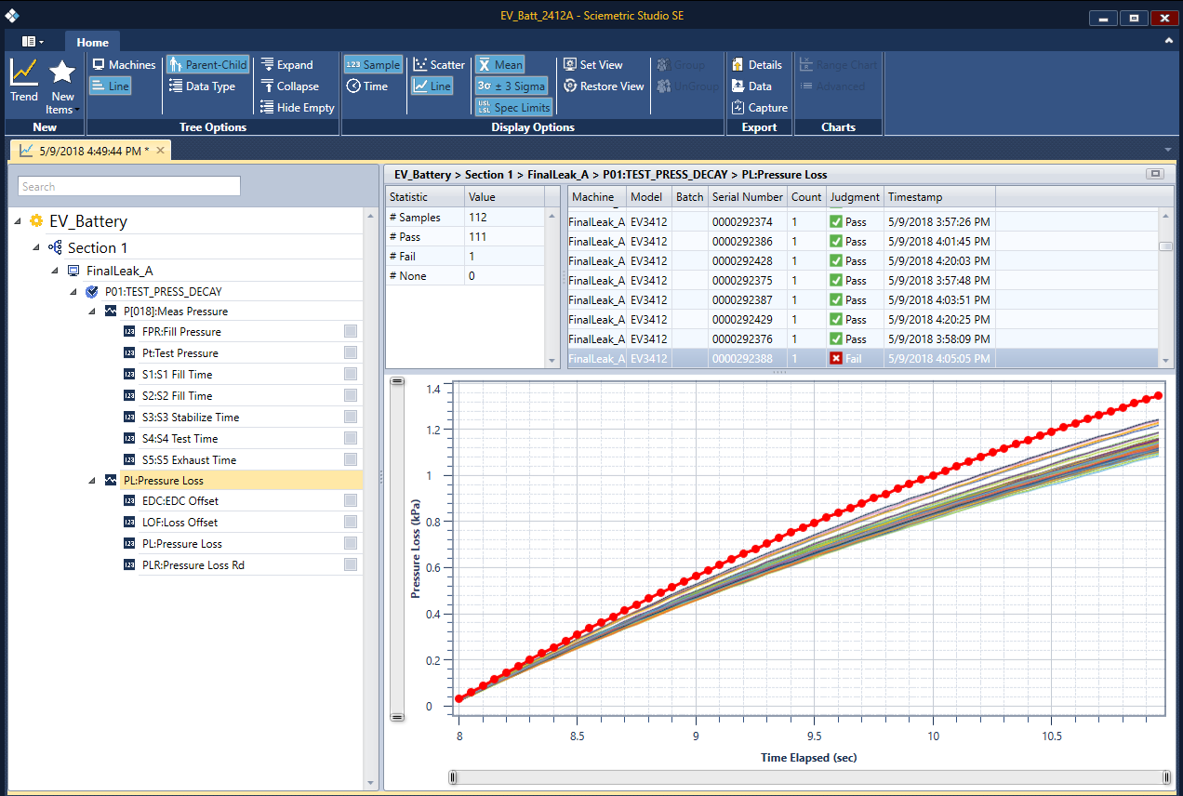Collapse the FinalLeak_A tree node
The width and height of the screenshot is (1183, 796).
point(55,271)
